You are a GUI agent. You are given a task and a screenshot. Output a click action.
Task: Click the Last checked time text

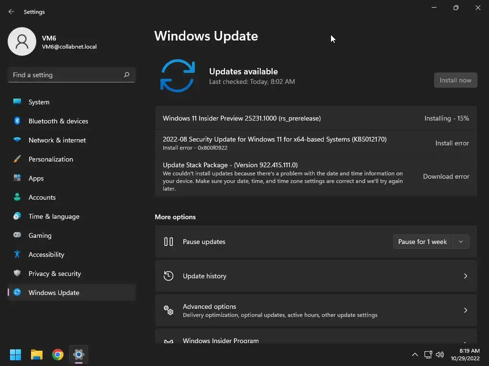(x=252, y=81)
